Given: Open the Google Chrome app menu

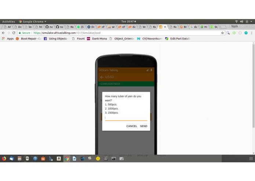Looking at the screenshot, I should pyautogui.click(x=32, y=22).
